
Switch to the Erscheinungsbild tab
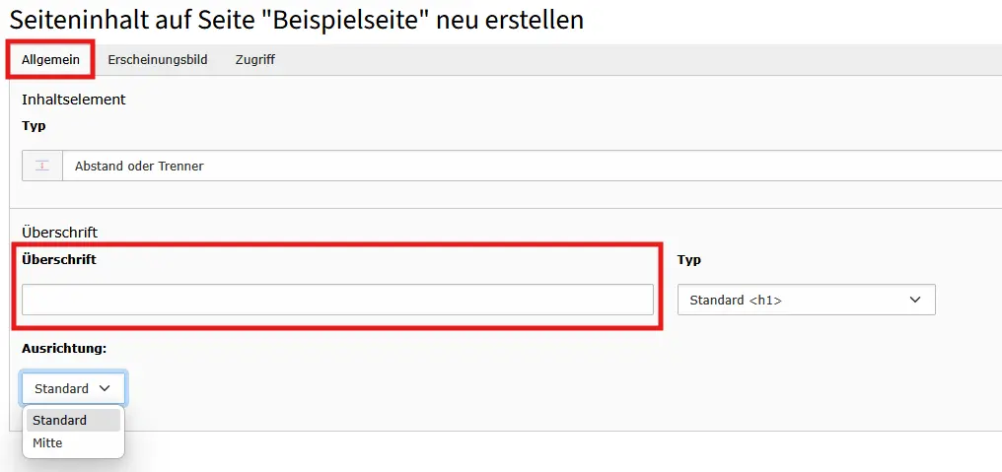pos(158,60)
